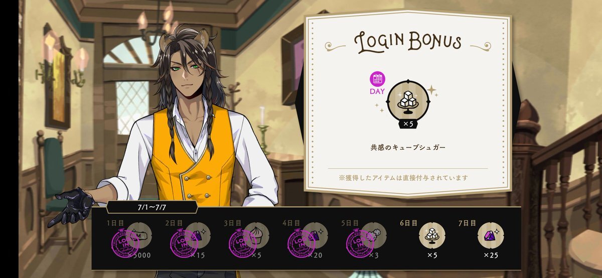Select the day 6 sugar cube reward
Viewport: 602px width, 278px height.
pyautogui.click(x=432, y=235)
